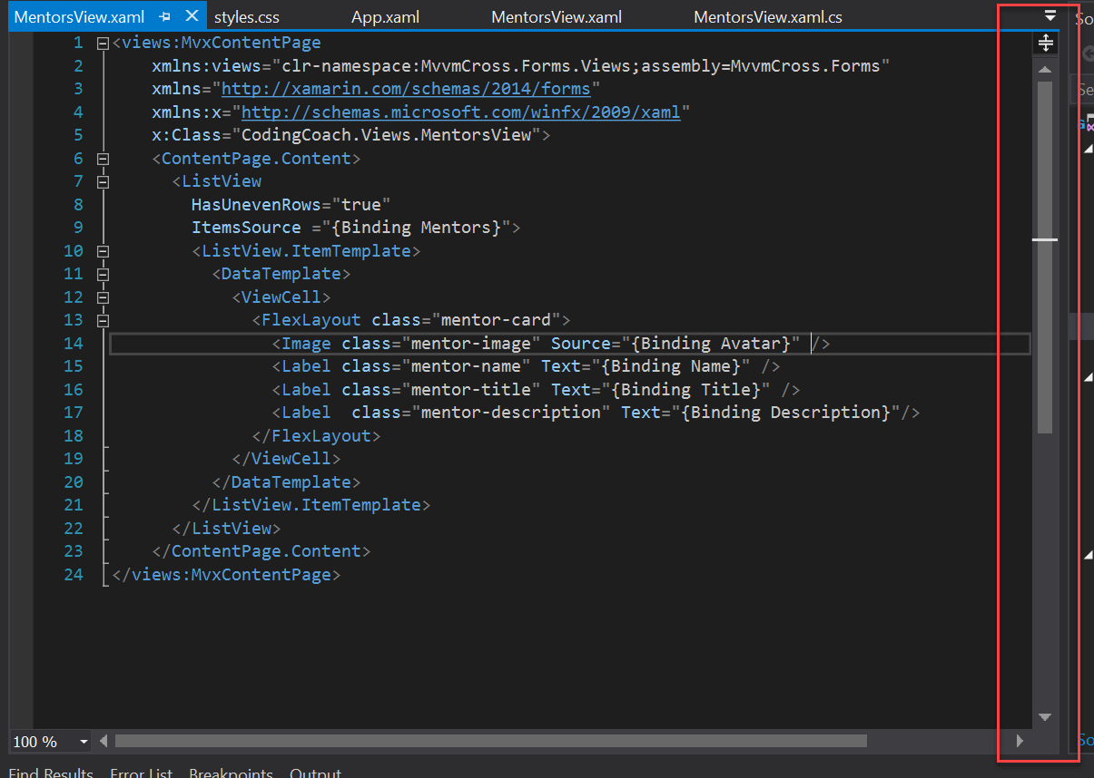Click the horizontal scrollbar thumb

[490, 741]
